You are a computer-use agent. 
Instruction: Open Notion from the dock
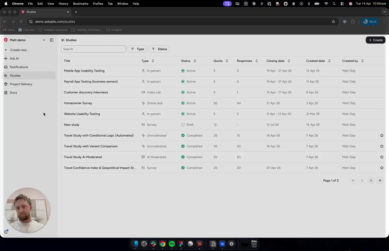[213, 244]
